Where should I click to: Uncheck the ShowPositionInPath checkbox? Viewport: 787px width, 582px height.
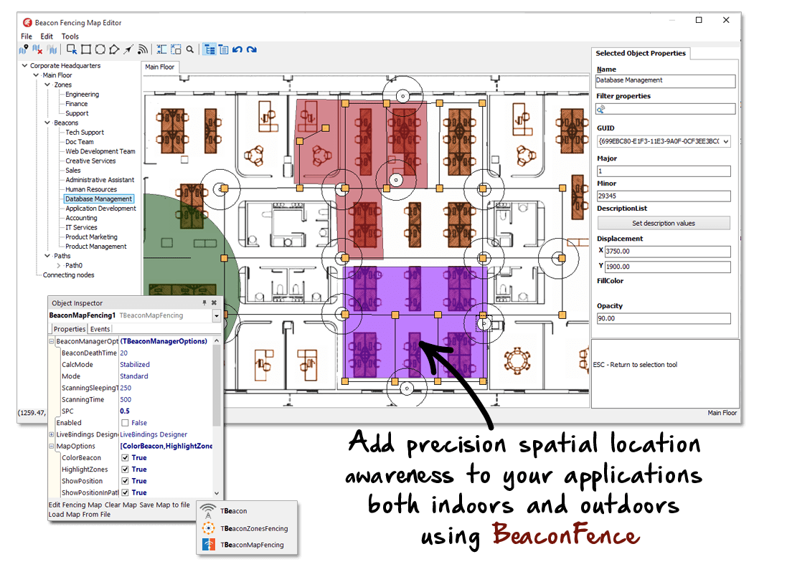125,492
